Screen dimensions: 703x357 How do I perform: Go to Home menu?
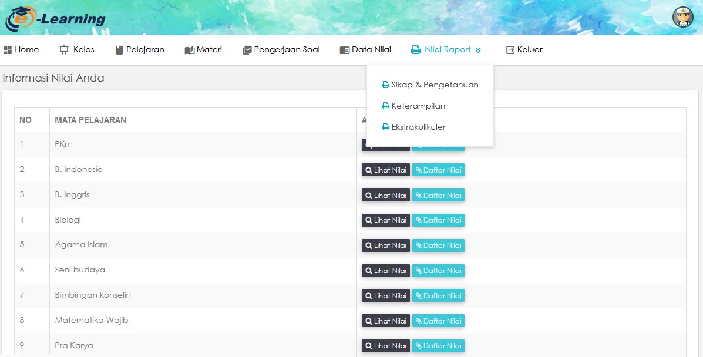[x=27, y=50]
